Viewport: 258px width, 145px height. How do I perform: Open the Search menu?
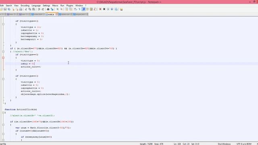(9, 5)
